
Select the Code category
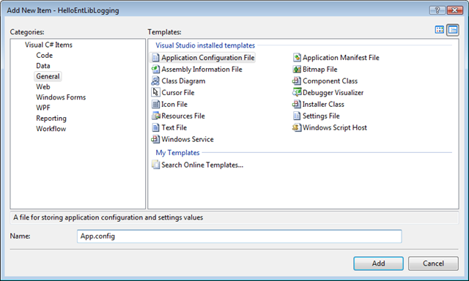click(44, 55)
